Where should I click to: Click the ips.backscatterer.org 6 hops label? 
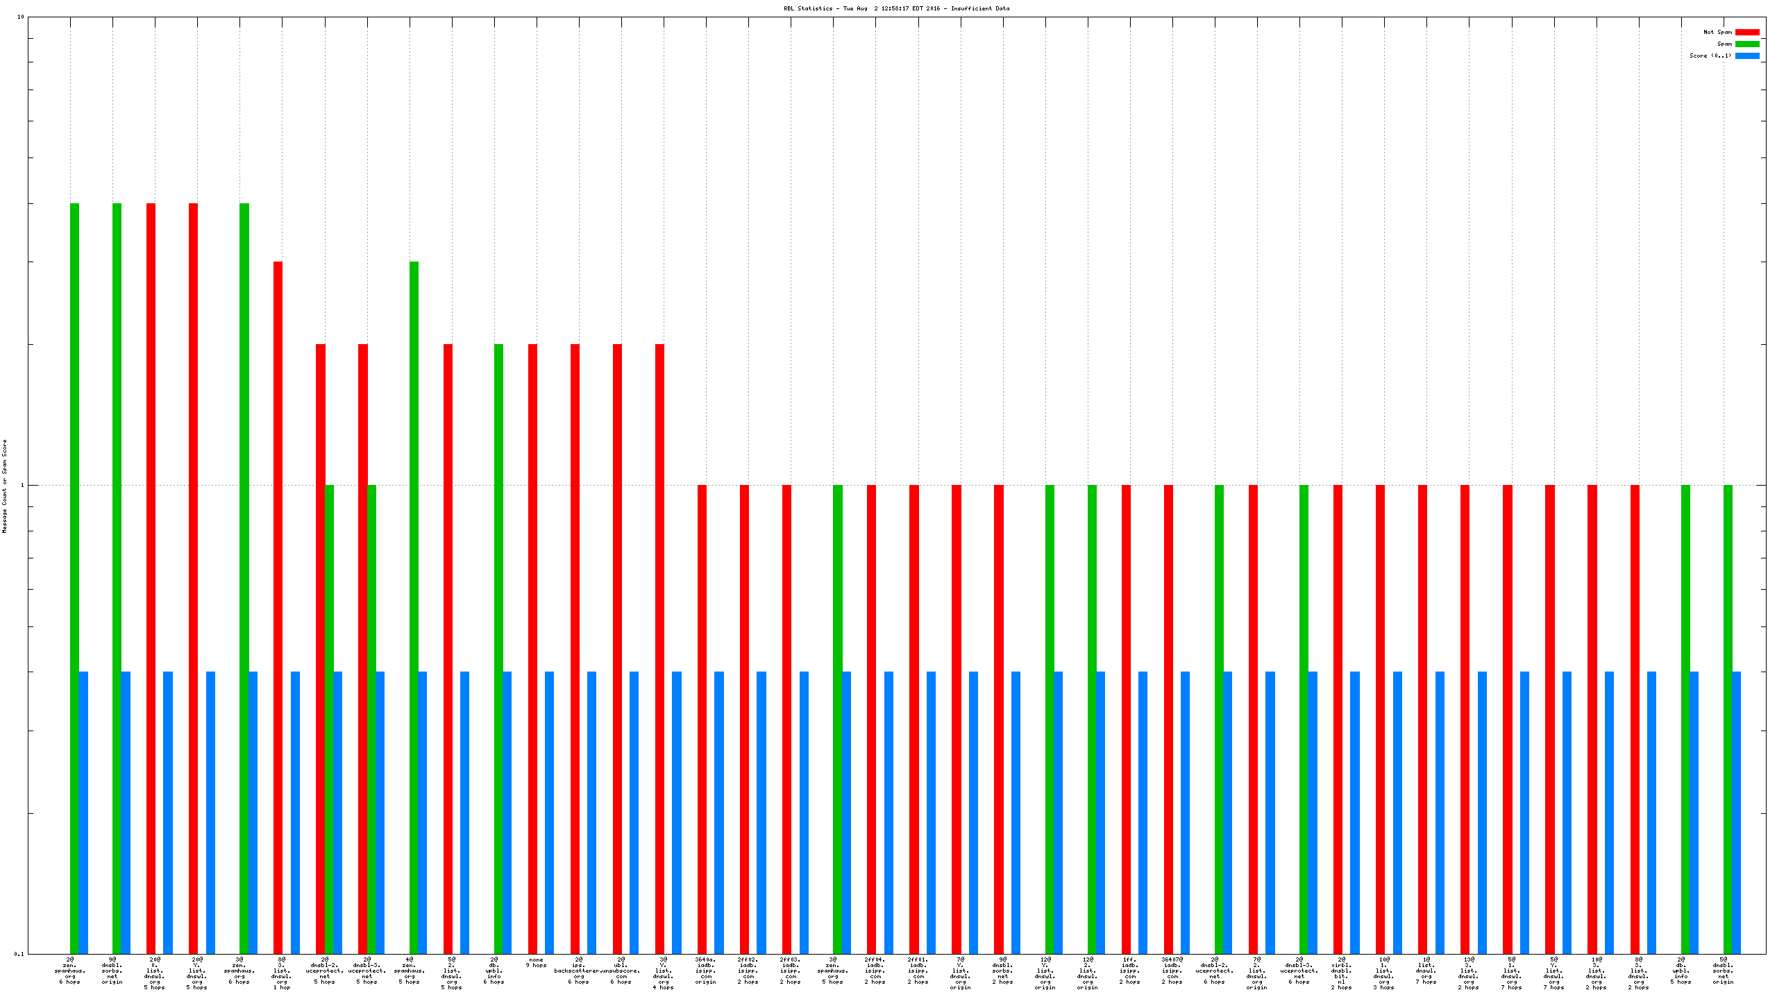pyautogui.click(x=578, y=971)
